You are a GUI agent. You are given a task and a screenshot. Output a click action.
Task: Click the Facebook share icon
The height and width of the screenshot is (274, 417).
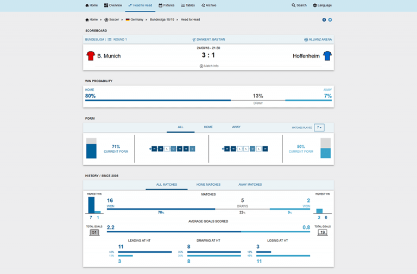tap(324, 19)
